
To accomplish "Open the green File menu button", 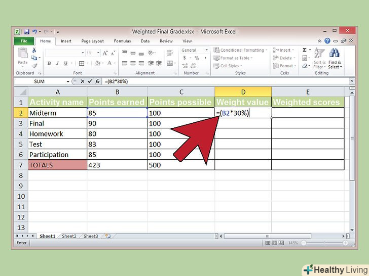I will tap(24, 41).
